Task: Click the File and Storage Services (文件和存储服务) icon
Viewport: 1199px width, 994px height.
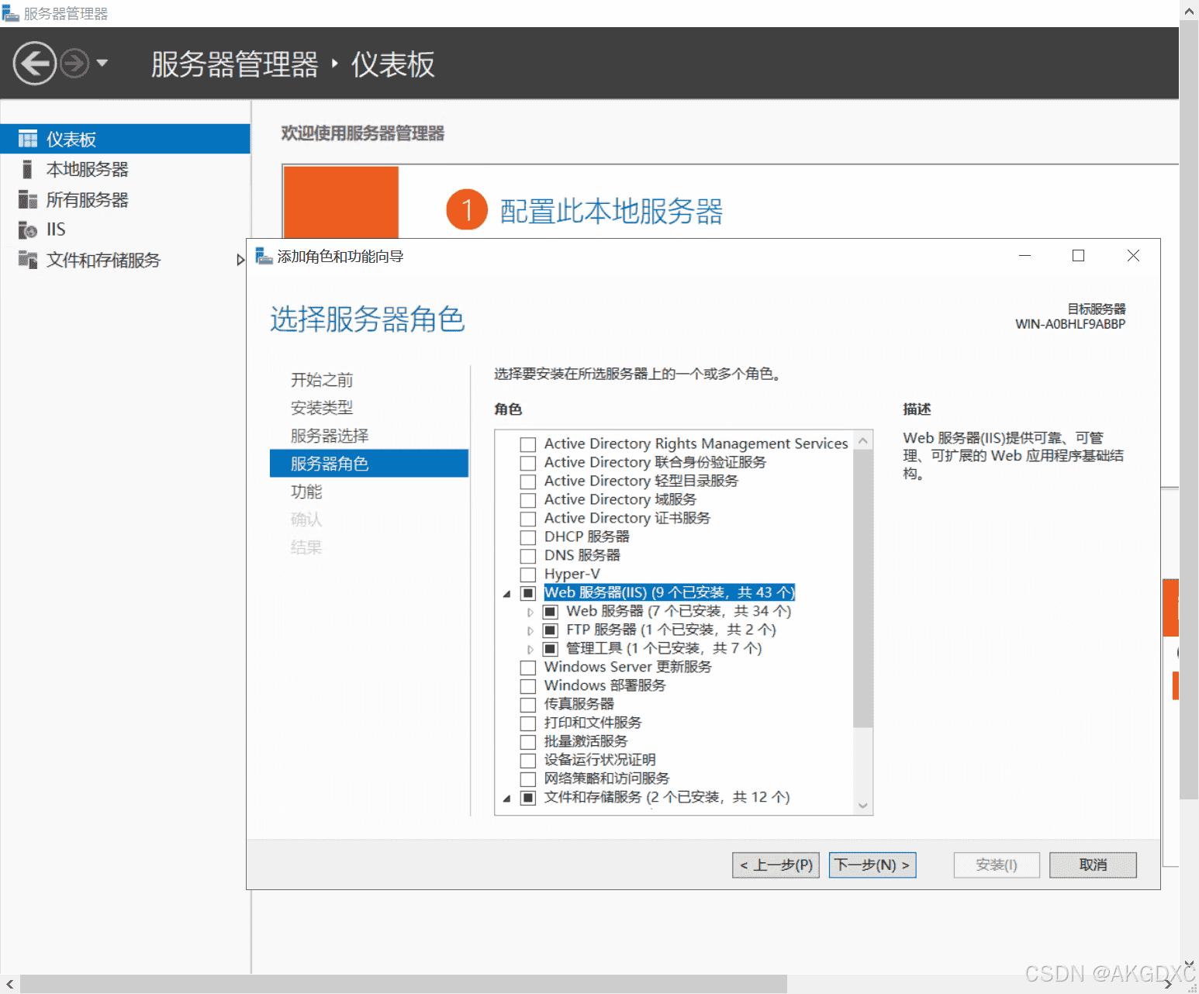Action: (28, 260)
